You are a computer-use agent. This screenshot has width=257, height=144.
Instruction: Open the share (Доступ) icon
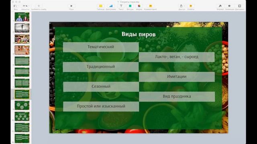(181, 6)
